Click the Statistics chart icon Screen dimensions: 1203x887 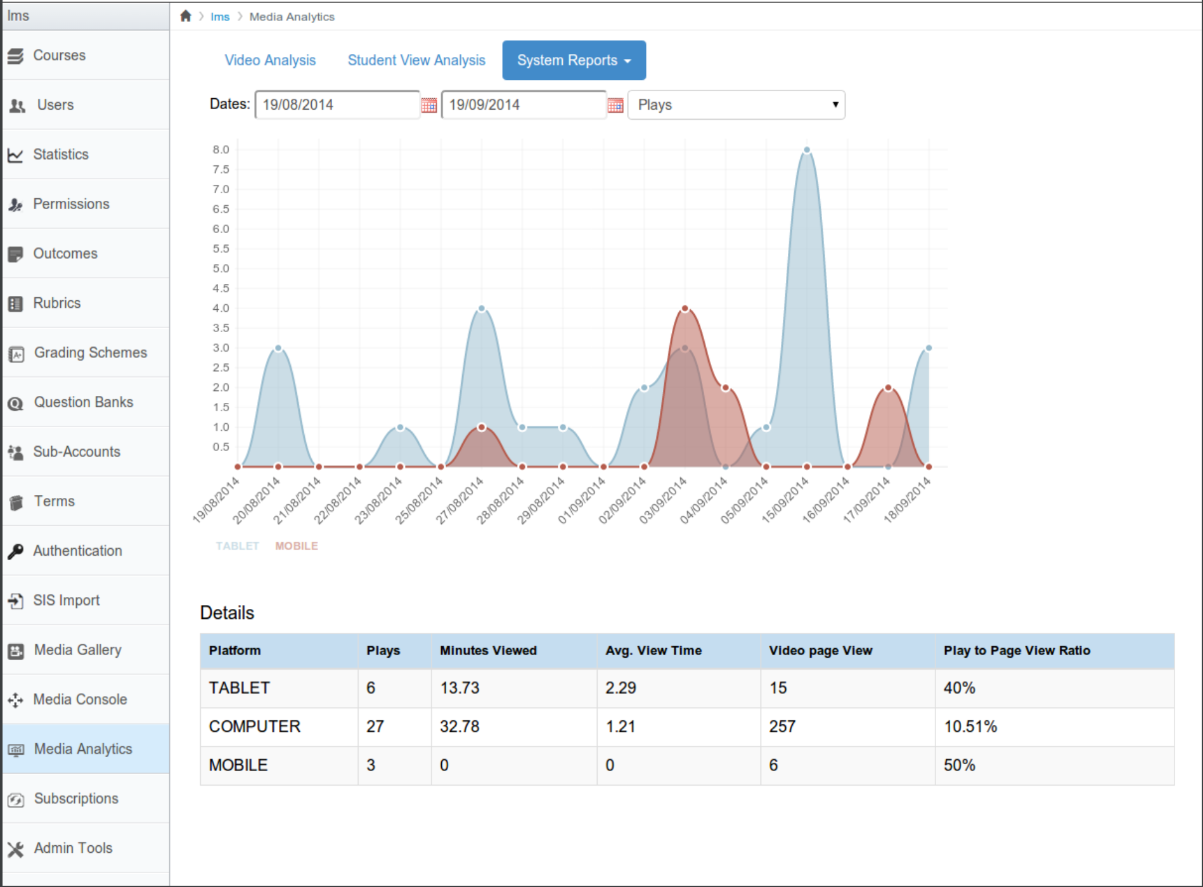pos(16,155)
